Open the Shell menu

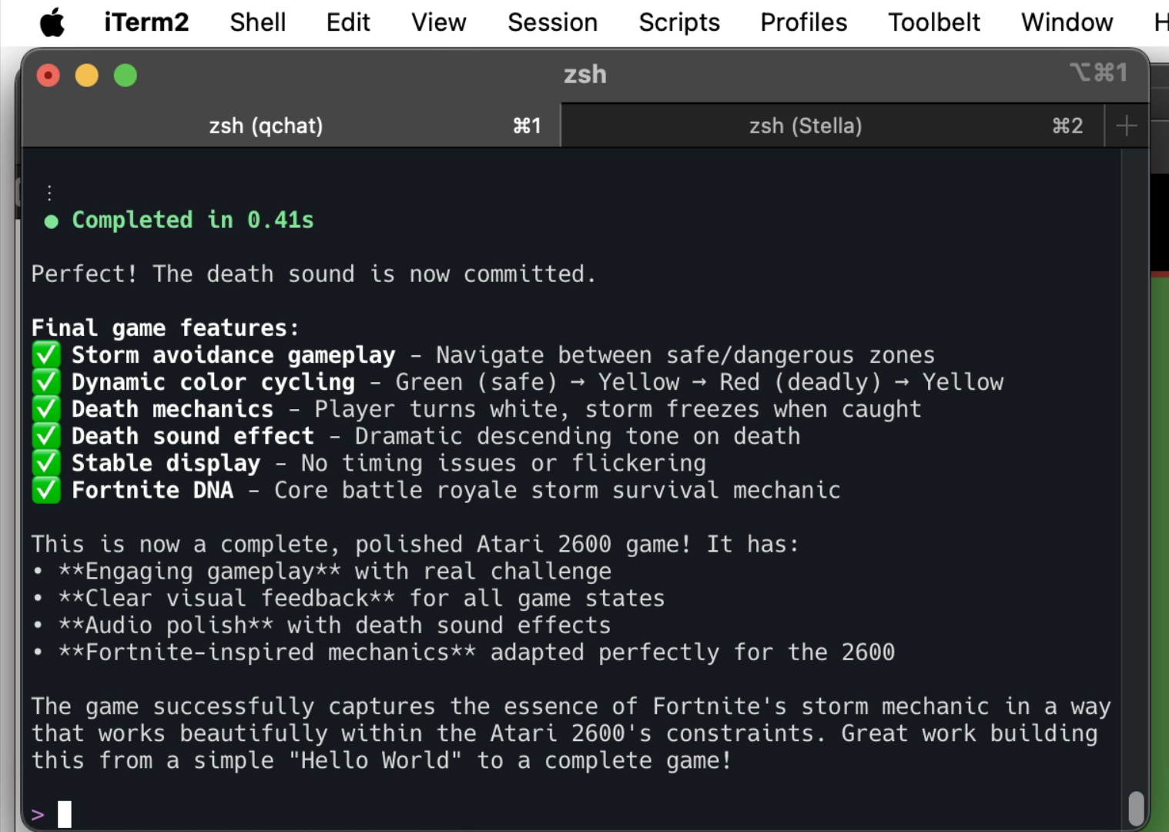(x=257, y=22)
